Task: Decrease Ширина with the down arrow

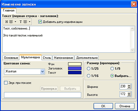Action: 129,87
